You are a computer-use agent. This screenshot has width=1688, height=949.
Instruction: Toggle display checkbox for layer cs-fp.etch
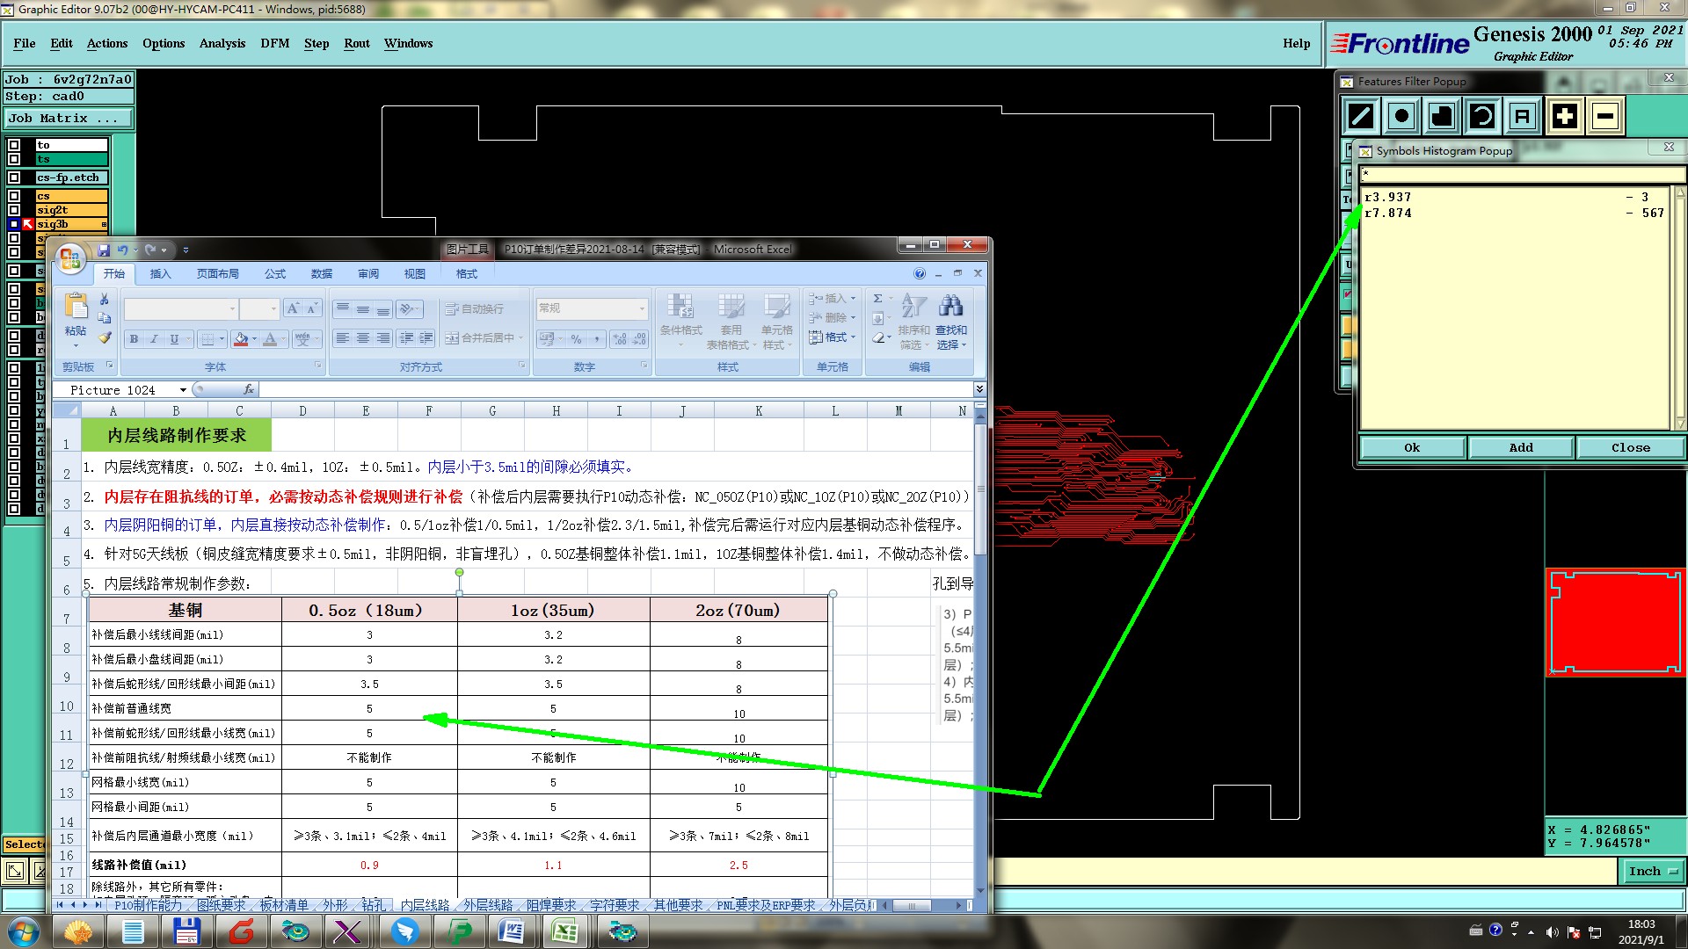tap(14, 177)
